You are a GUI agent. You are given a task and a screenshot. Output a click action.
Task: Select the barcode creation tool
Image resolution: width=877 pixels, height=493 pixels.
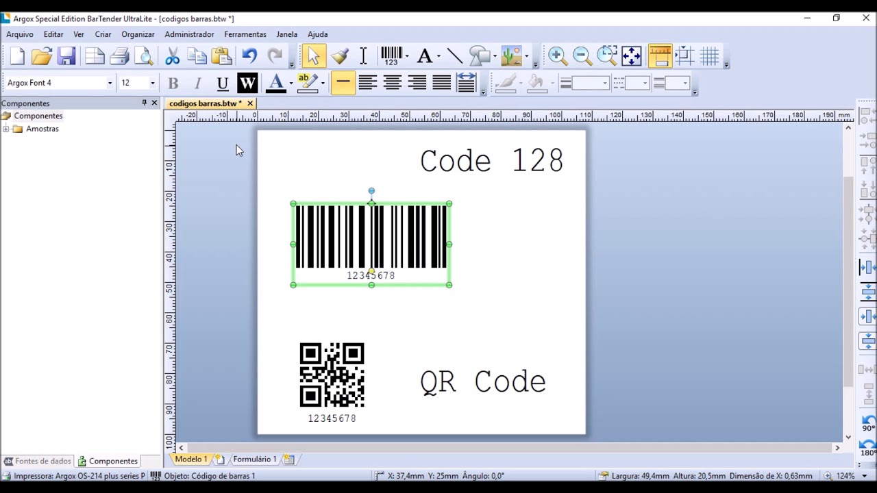391,56
